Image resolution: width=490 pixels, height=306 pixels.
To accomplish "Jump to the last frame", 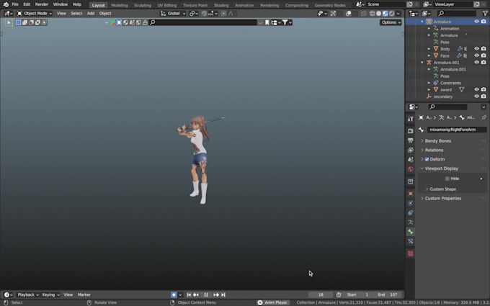I will click(223, 294).
